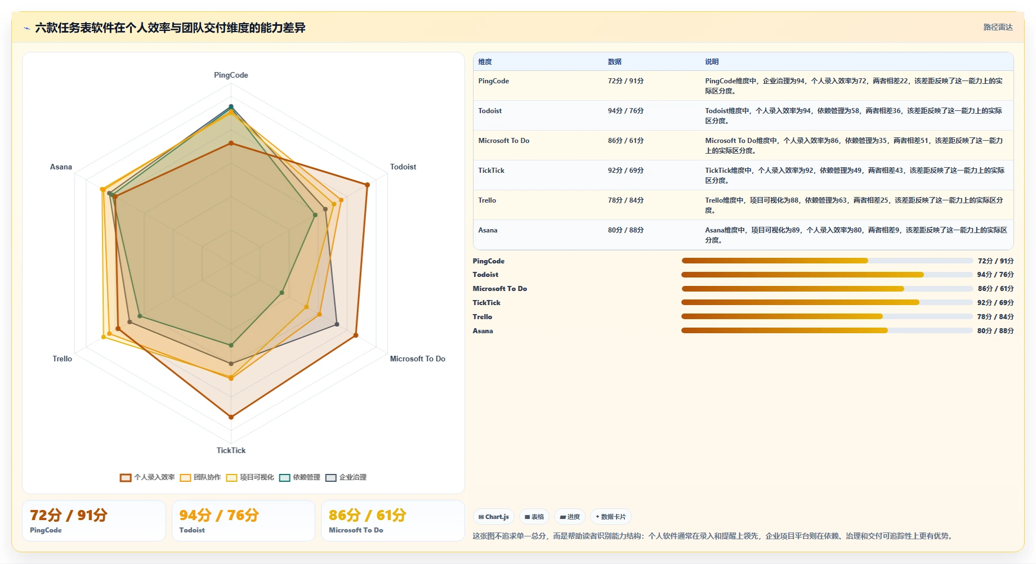
Task: Click the 维度 table column header
Action: (x=485, y=62)
